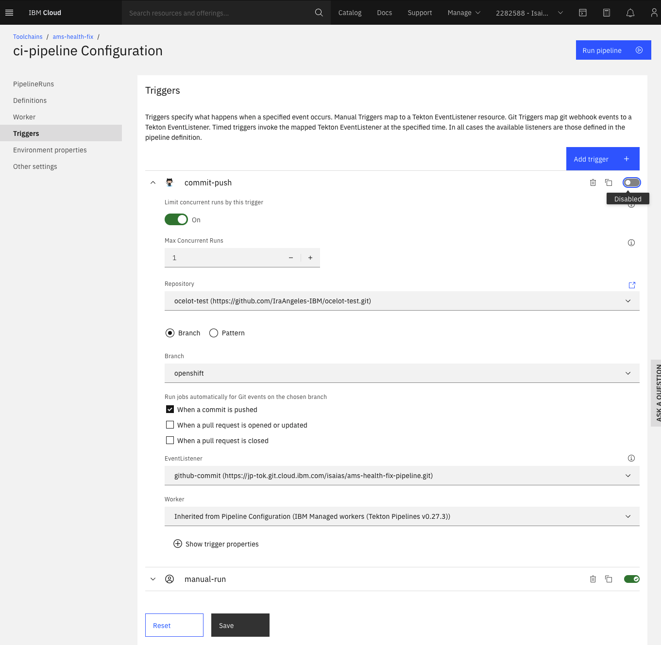Select the Branch radio option

170,333
